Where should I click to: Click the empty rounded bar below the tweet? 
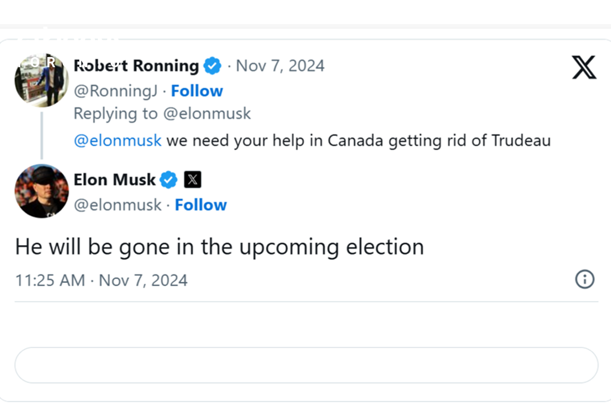click(305, 365)
